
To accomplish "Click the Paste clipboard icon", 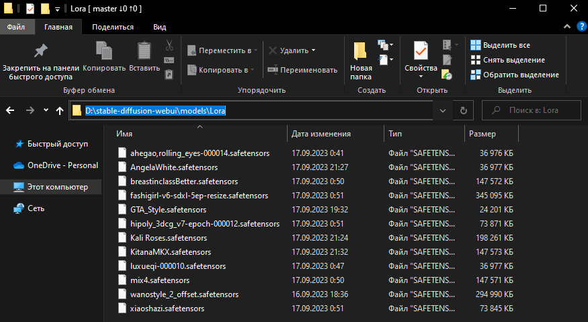I will [x=144, y=52].
